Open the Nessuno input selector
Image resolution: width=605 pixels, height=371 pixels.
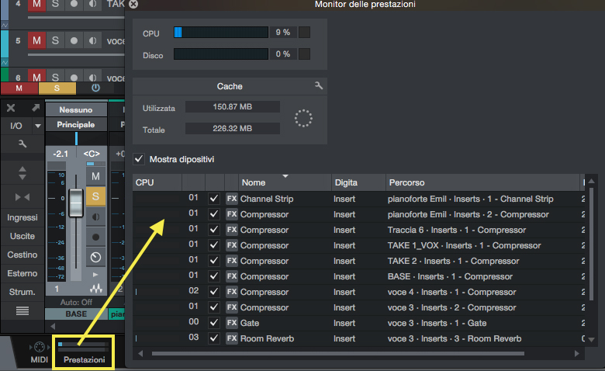76,109
